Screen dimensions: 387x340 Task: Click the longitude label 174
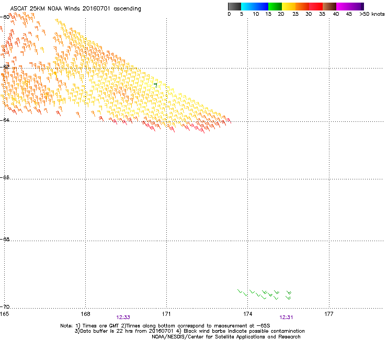tap(247, 314)
